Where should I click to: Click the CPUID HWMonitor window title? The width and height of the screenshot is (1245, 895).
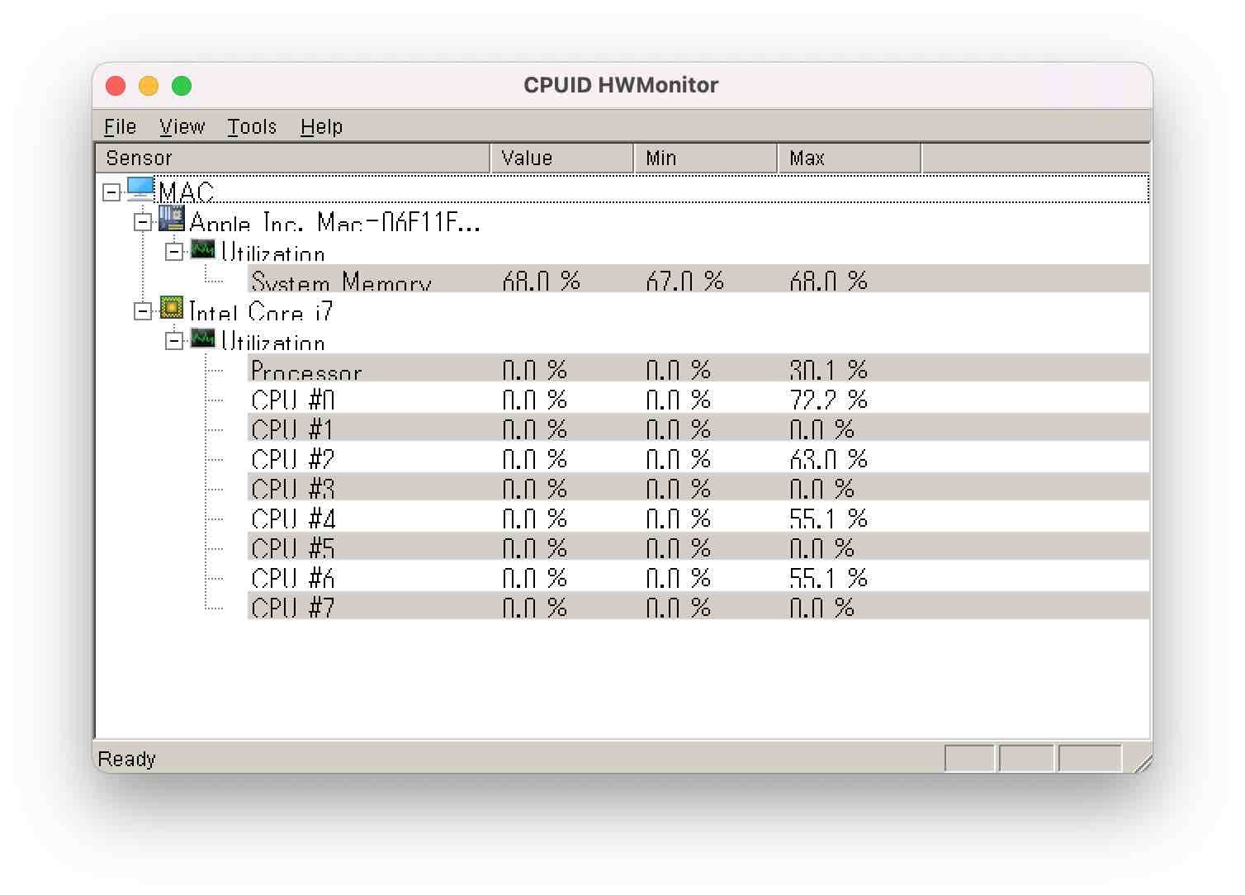tap(621, 85)
